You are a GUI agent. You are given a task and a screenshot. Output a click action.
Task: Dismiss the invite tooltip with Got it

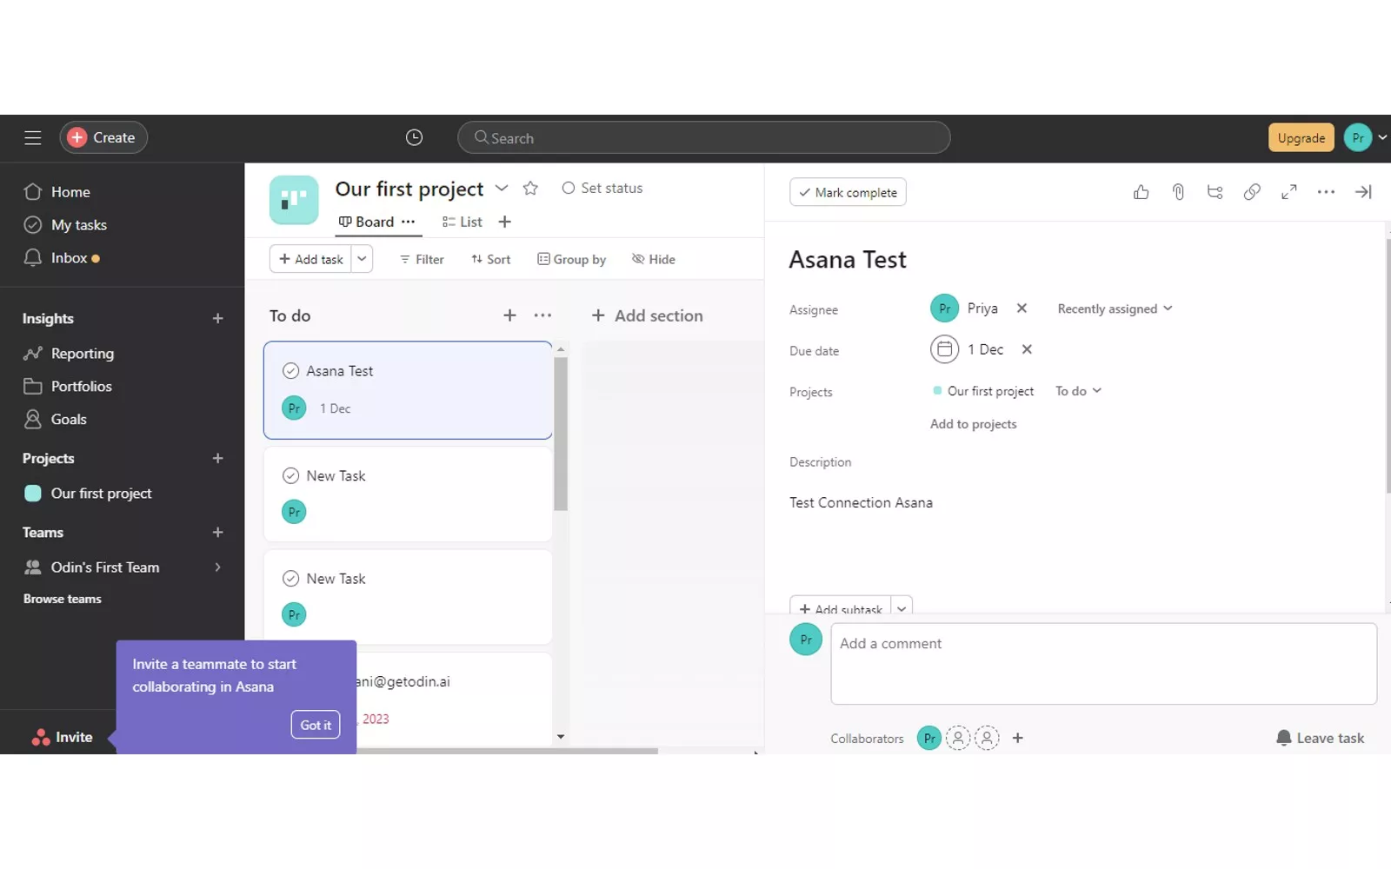tap(315, 725)
